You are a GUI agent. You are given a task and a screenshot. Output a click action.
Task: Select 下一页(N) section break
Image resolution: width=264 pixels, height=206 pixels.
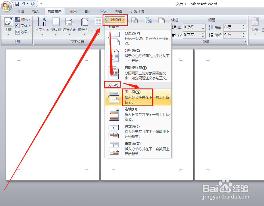[138, 97]
